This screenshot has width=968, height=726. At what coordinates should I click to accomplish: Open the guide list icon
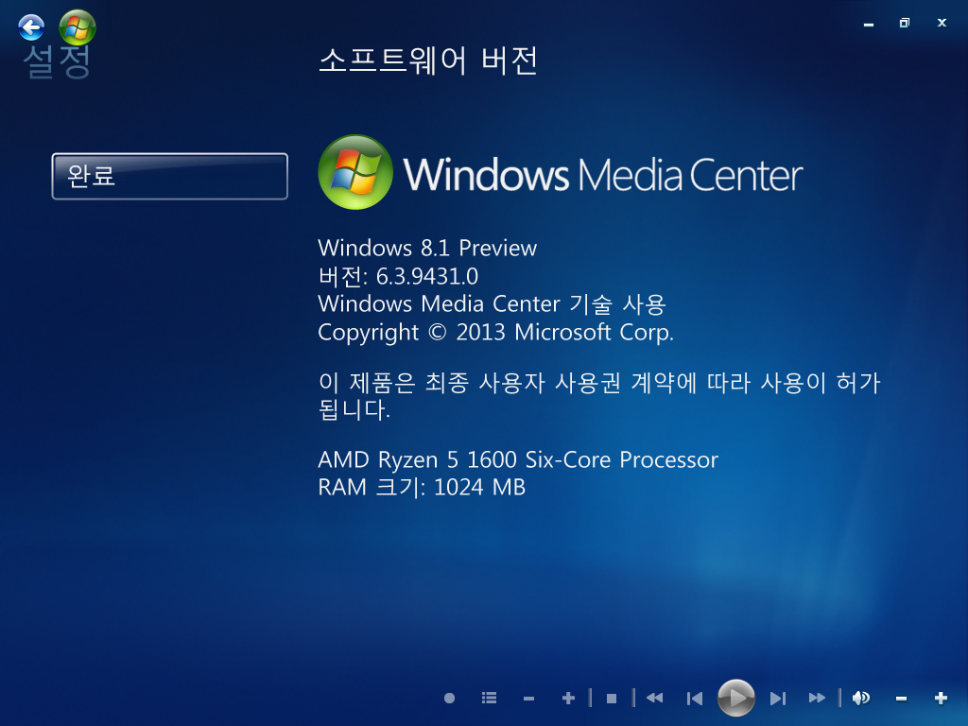[489, 699]
